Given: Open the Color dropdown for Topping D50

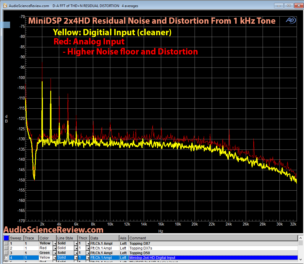Looking at the screenshot, I should 55,253.
